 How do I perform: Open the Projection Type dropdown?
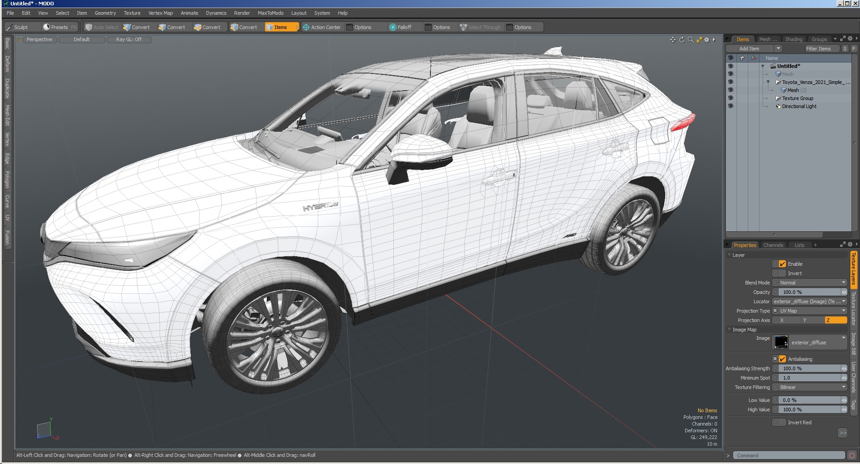[813, 311]
